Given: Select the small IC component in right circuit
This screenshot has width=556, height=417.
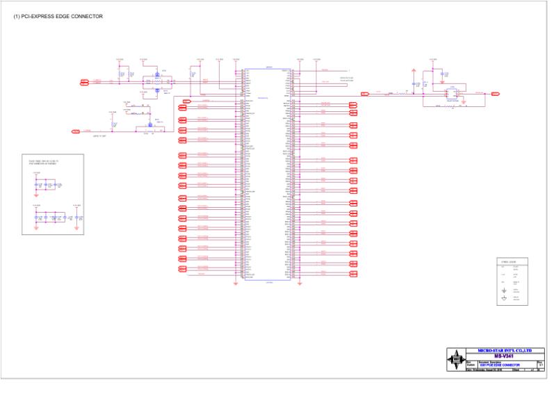Looking at the screenshot, I should click(x=452, y=94).
